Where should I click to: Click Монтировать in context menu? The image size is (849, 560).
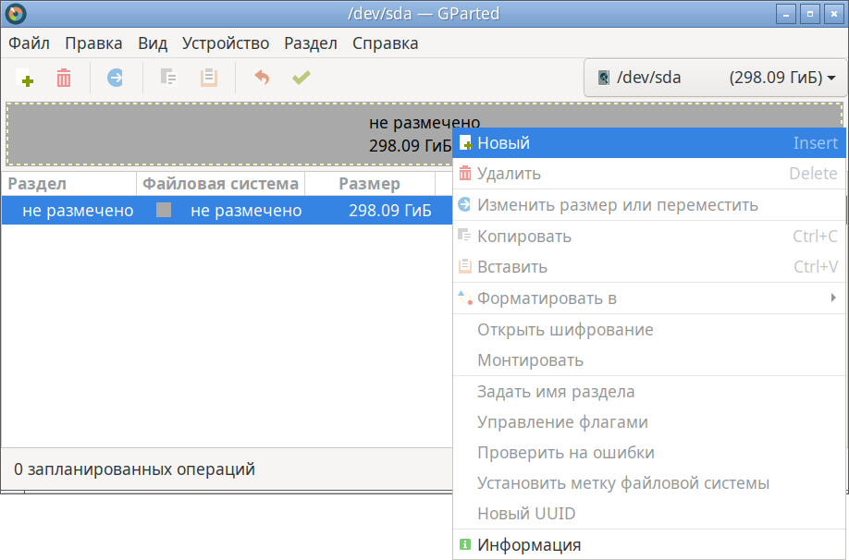[648, 359]
